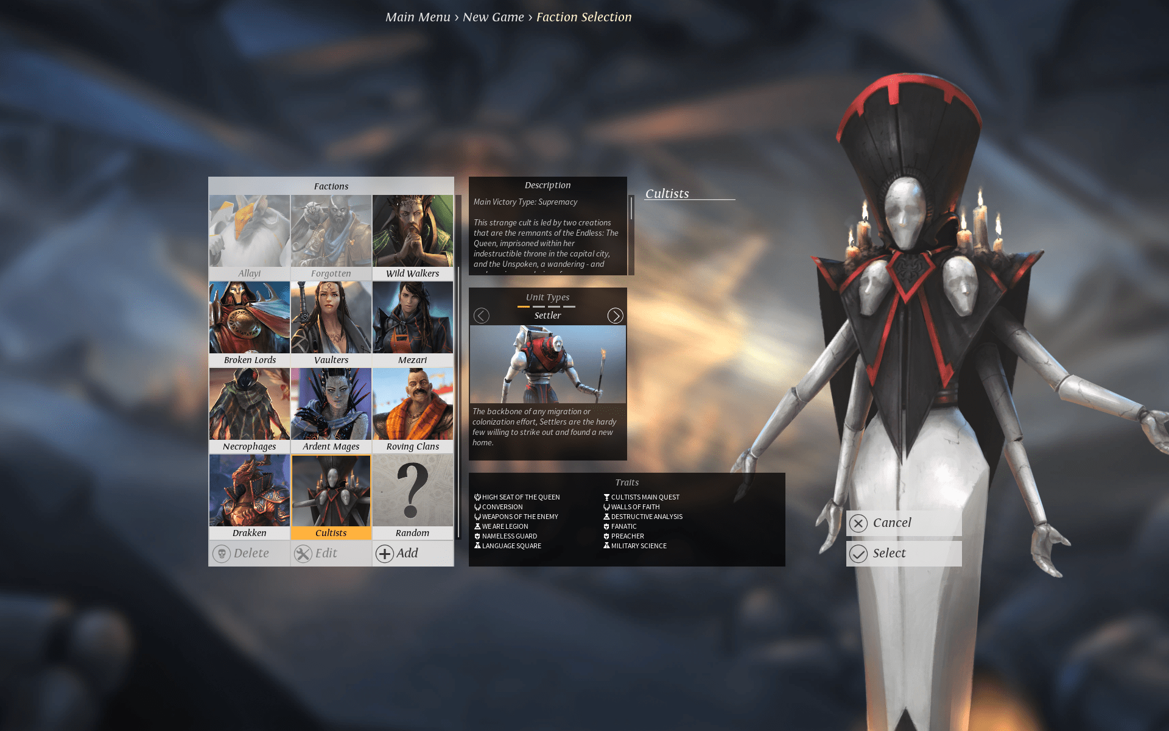Viewport: 1169px width, 731px height.
Task: Expand next Unit Type with right arrow
Action: [x=614, y=315]
